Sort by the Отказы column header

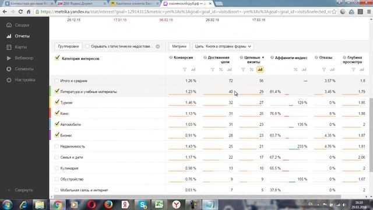click(x=326, y=58)
